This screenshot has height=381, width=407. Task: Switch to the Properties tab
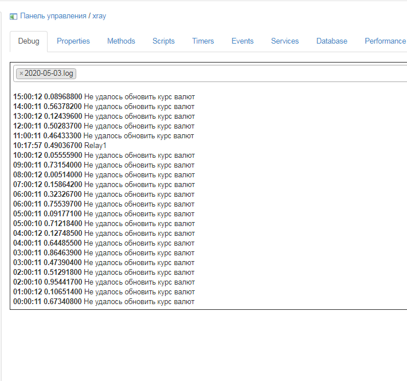pos(73,41)
